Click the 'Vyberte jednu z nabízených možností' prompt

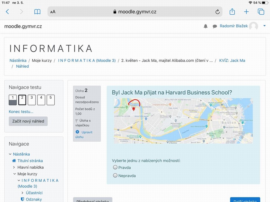[x=146, y=161]
